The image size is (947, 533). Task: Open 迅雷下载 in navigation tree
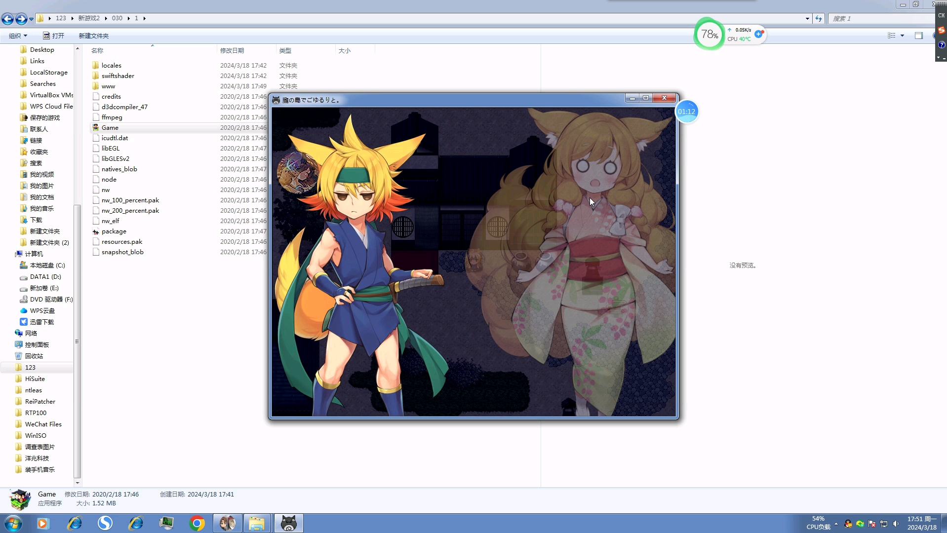pos(41,322)
